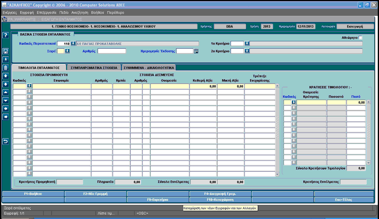Focus the 2ο Κριτήριο code field
The width and height of the screenshot is (379, 219).
click(x=237, y=51)
